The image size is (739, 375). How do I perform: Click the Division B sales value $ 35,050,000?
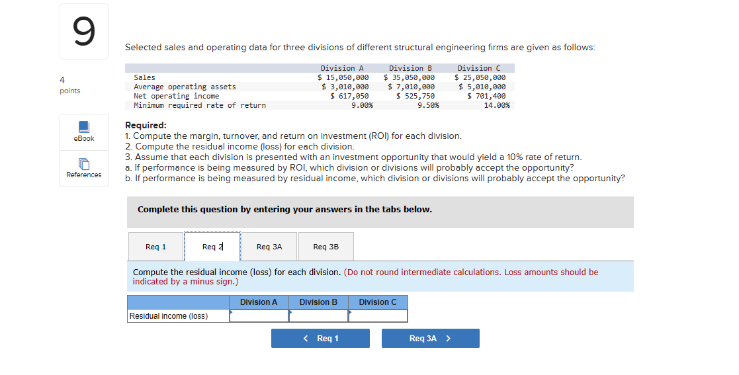(409, 77)
